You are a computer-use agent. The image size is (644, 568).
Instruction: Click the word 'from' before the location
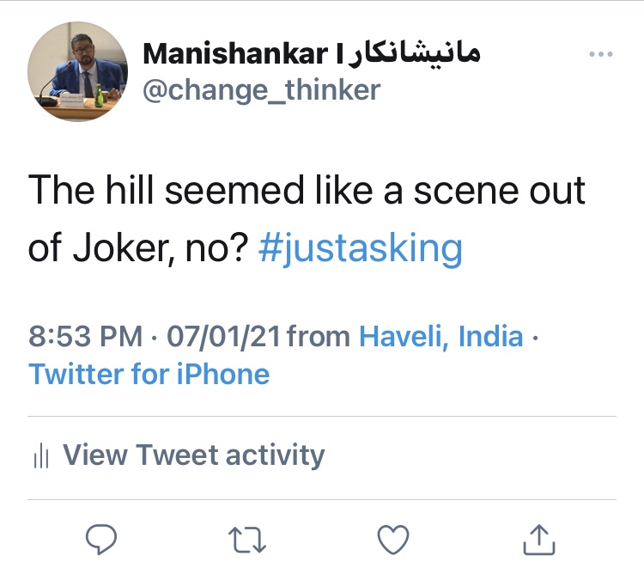coord(319,336)
